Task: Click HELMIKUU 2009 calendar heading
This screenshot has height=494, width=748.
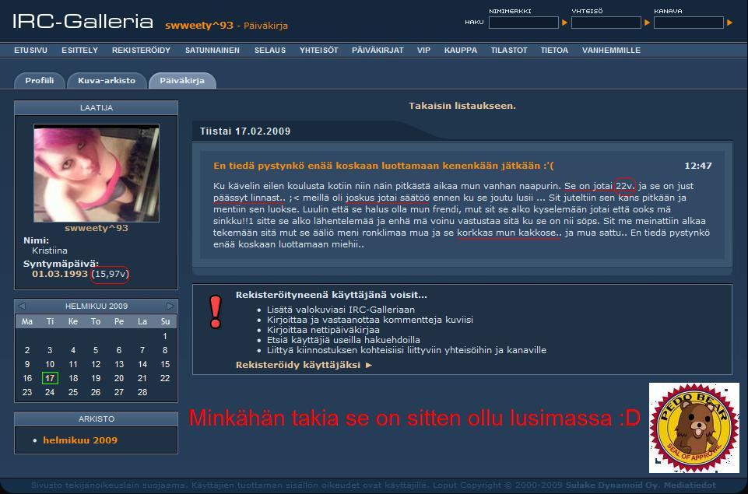Action: pyautogui.click(x=97, y=307)
